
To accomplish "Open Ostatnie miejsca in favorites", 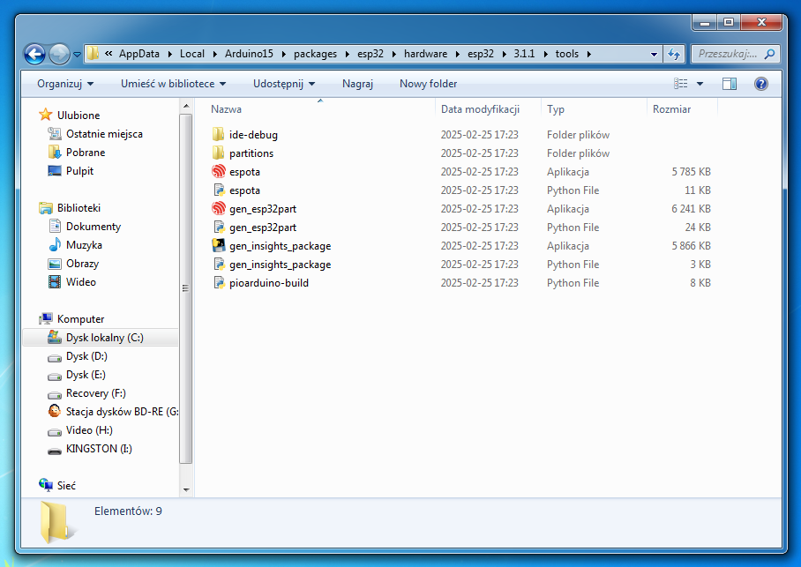I will point(104,134).
